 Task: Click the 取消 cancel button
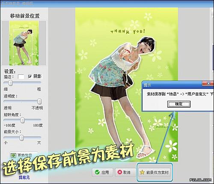(125, 172)
